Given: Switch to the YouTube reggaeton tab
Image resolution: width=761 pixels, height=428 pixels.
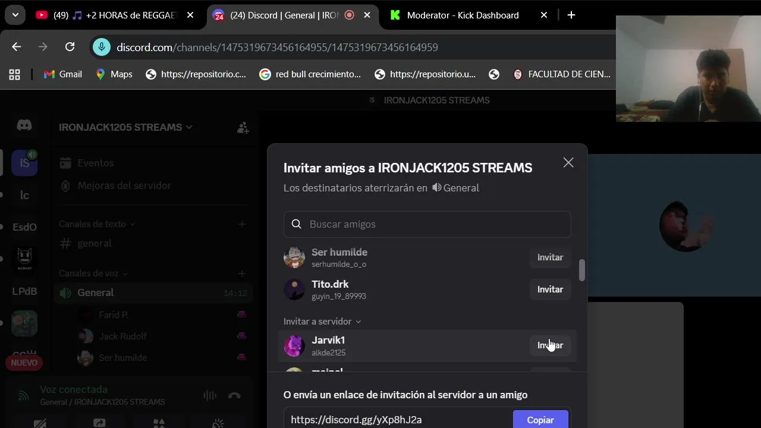Looking at the screenshot, I should [115, 15].
